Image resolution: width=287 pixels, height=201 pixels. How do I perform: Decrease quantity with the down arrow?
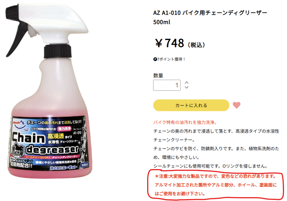pos(186,87)
